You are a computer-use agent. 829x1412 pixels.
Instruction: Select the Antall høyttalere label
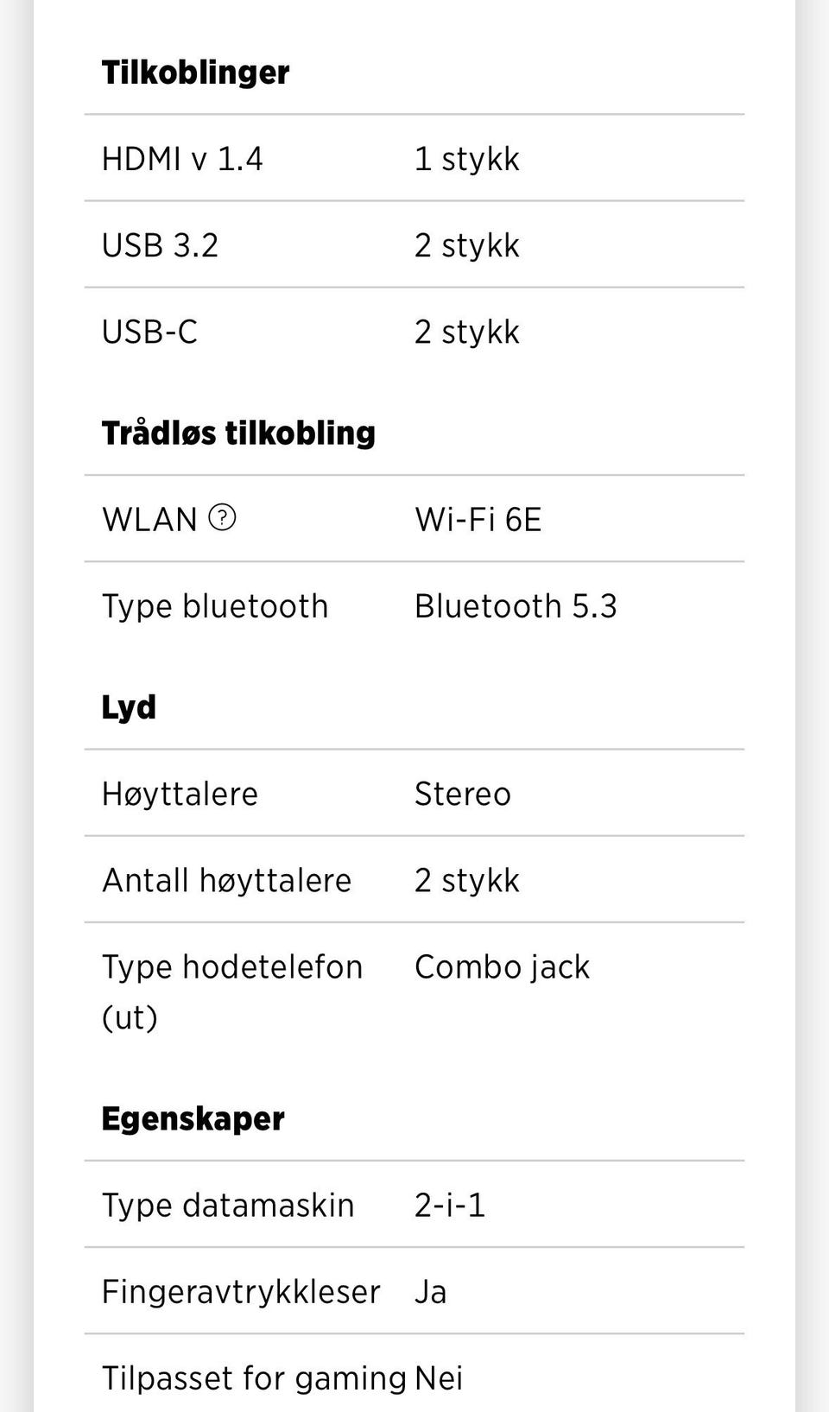[x=227, y=881]
